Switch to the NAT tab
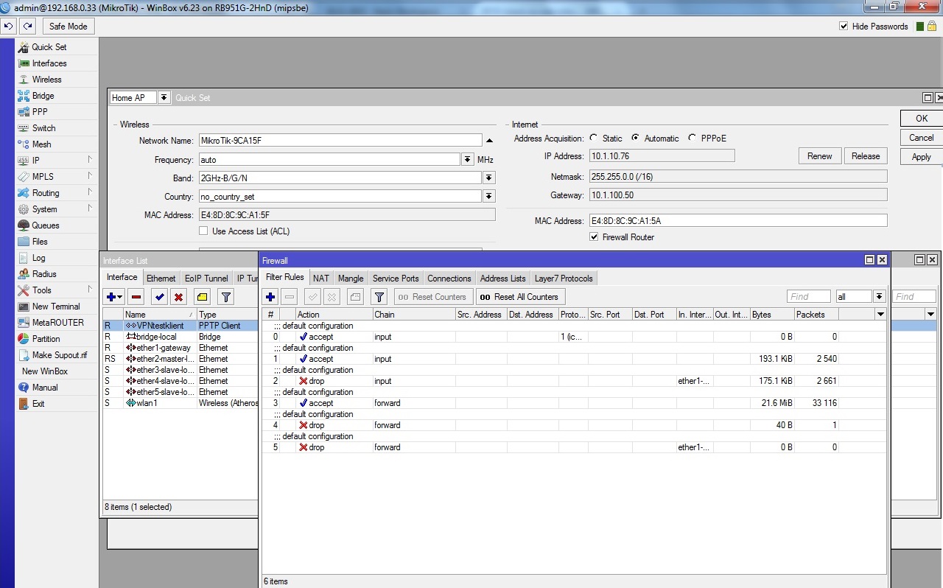The height and width of the screenshot is (588, 943). (320, 278)
